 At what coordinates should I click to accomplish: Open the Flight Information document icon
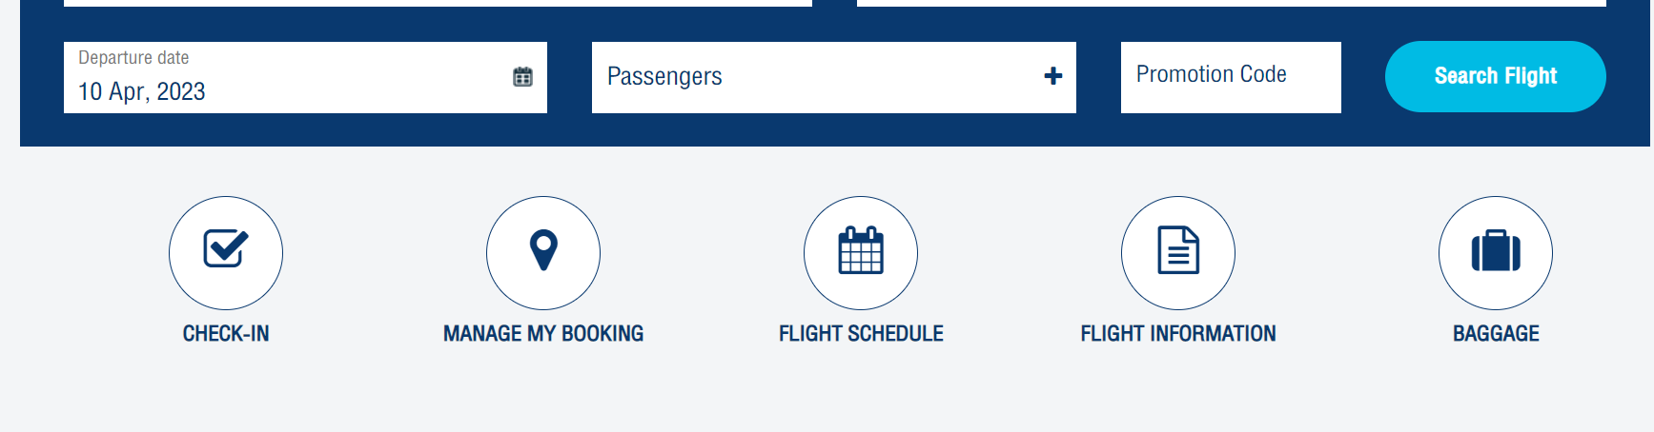pos(1178,253)
